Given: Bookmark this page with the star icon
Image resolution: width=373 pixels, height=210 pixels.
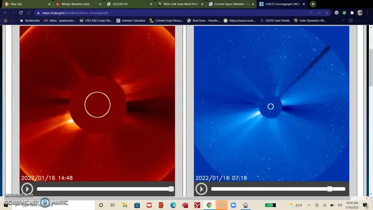Looking at the screenshot, I should [x=327, y=13].
